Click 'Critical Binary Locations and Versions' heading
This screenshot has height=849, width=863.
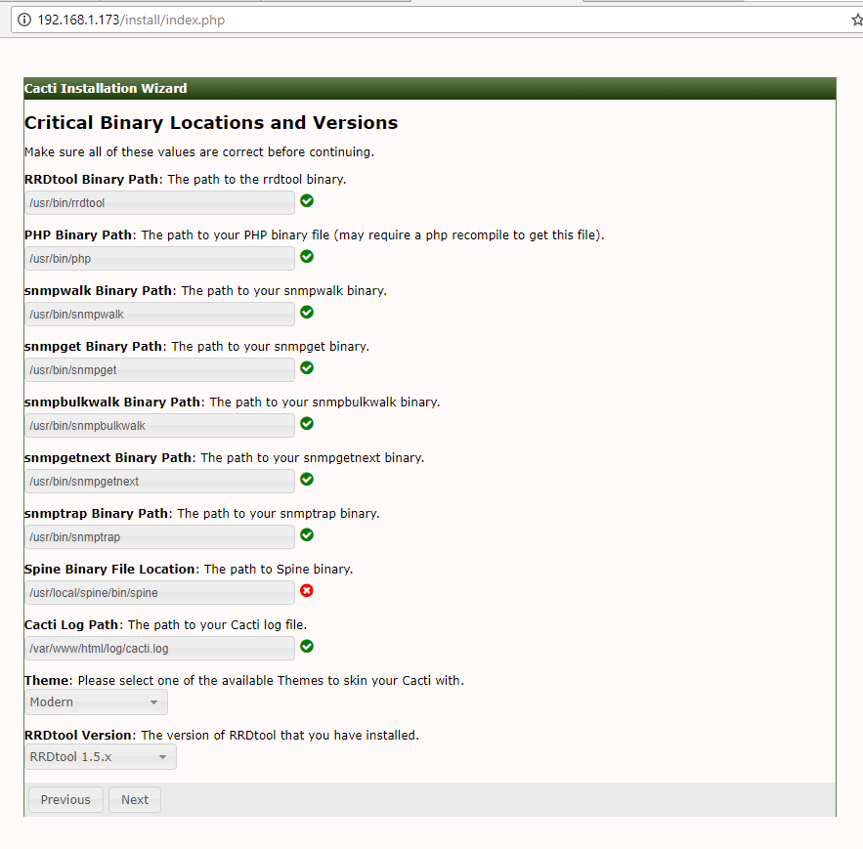211,123
